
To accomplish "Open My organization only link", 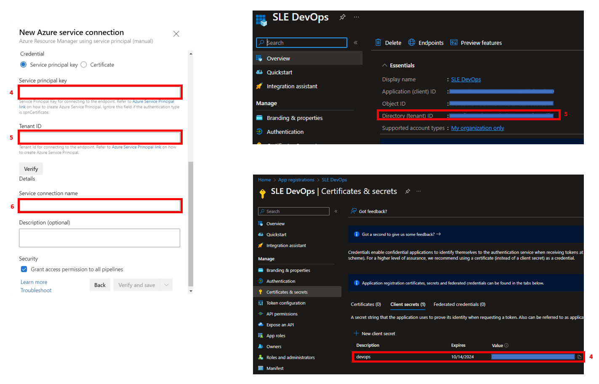I will pyautogui.click(x=477, y=128).
